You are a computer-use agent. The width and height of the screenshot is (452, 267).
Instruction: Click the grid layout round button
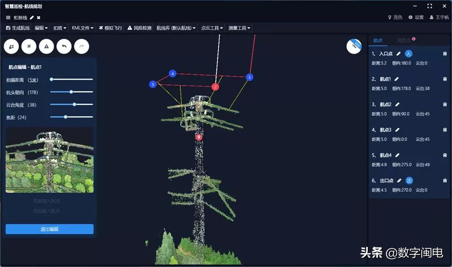[x=11, y=47]
